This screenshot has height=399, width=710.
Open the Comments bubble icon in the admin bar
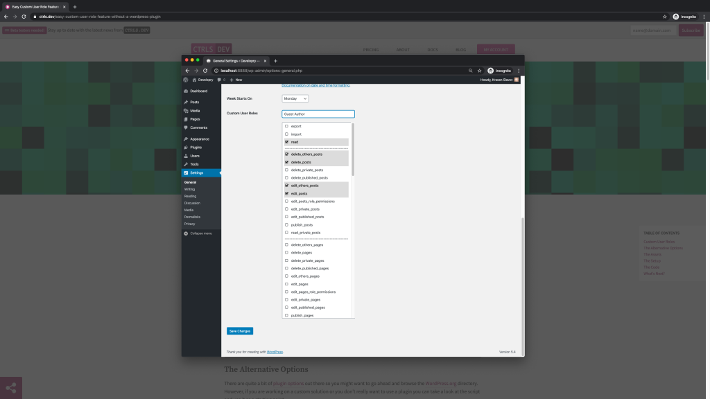[x=220, y=80]
